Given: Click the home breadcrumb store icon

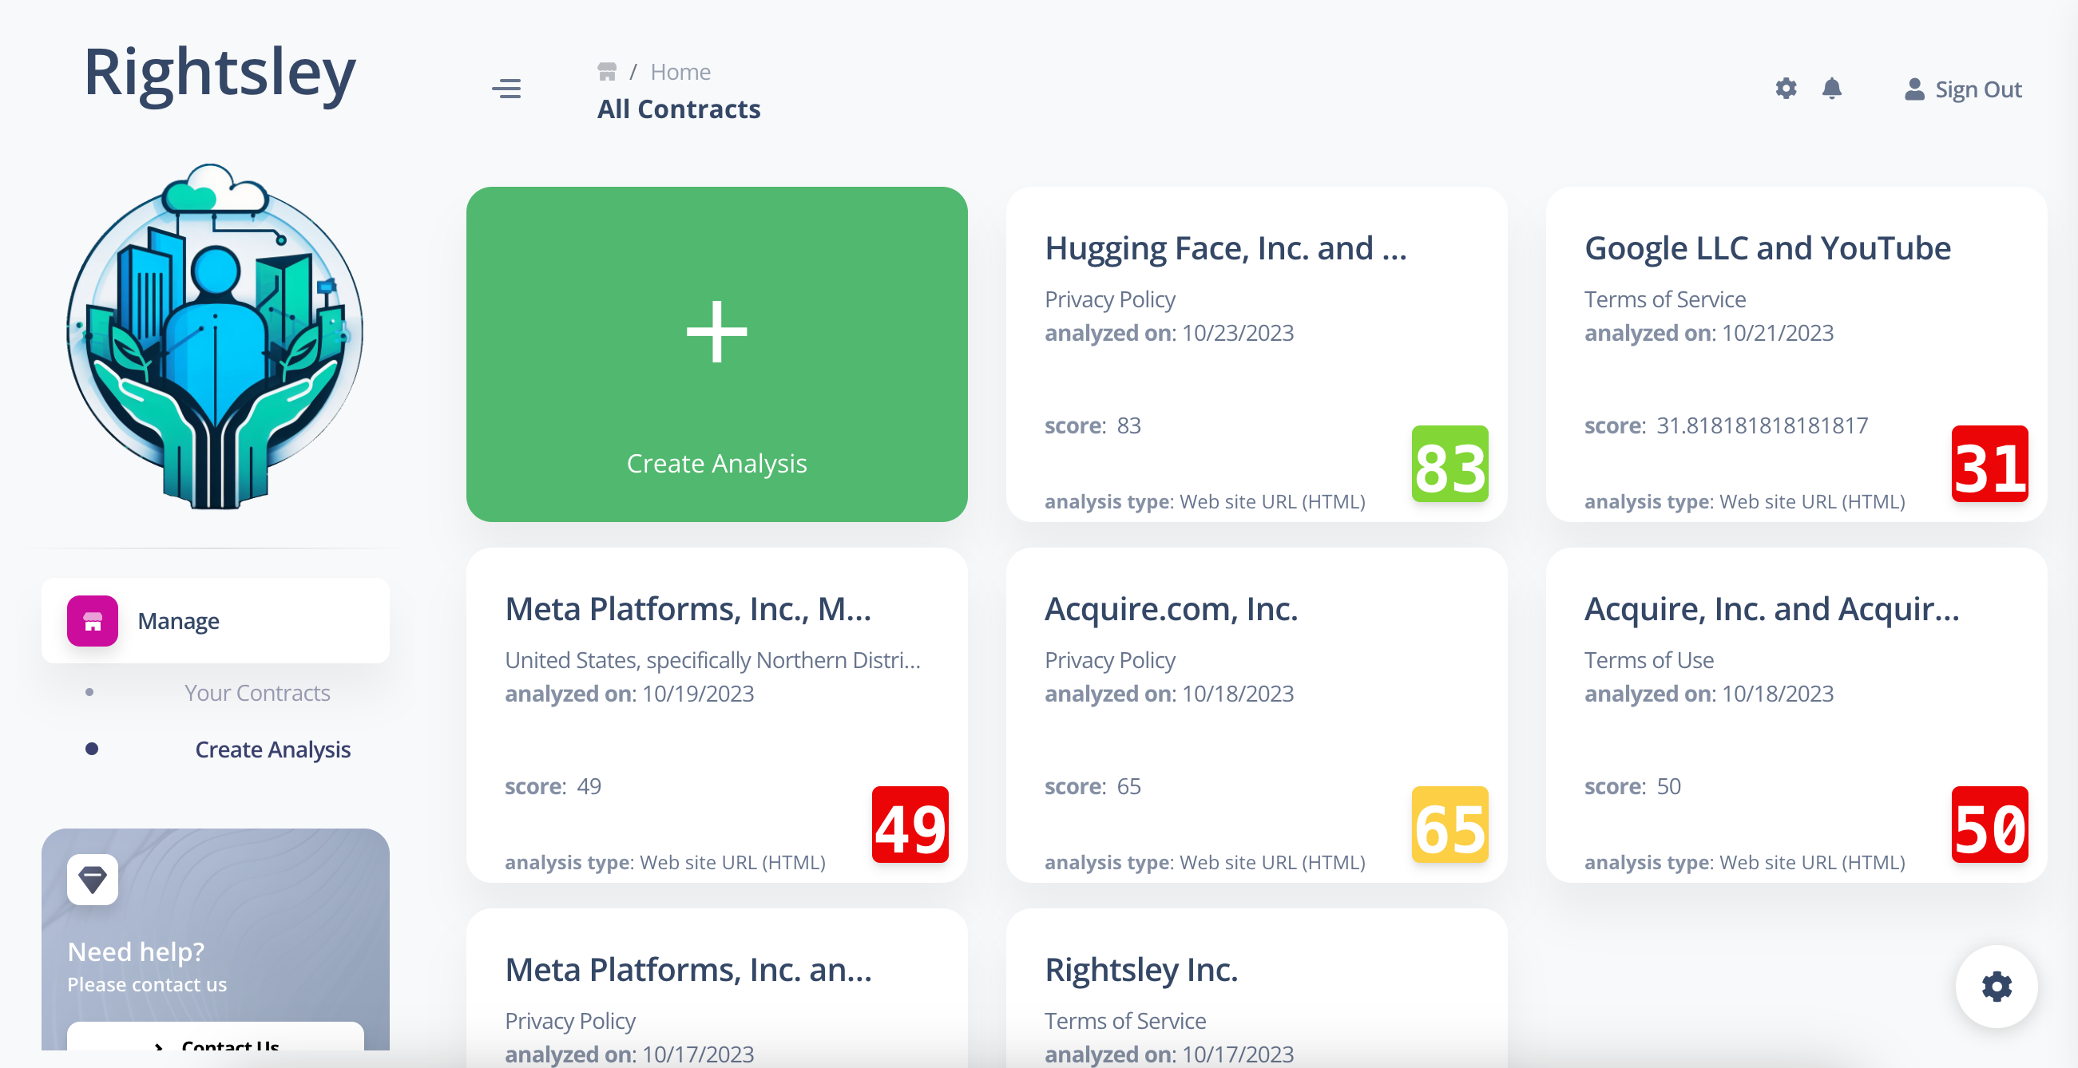Looking at the screenshot, I should point(607,72).
